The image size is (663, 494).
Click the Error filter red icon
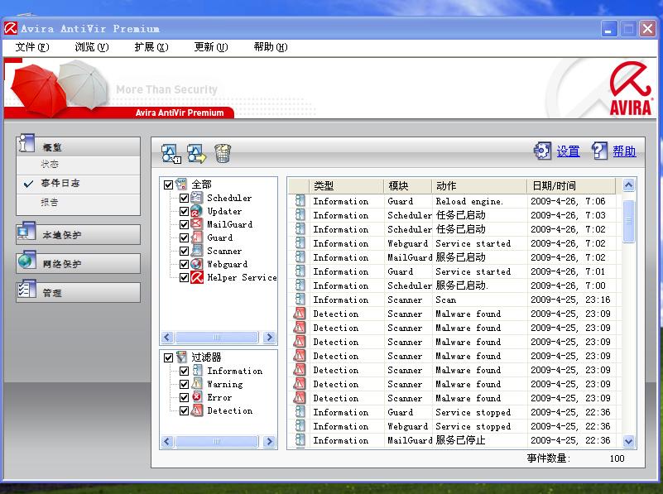tap(197, 397)
